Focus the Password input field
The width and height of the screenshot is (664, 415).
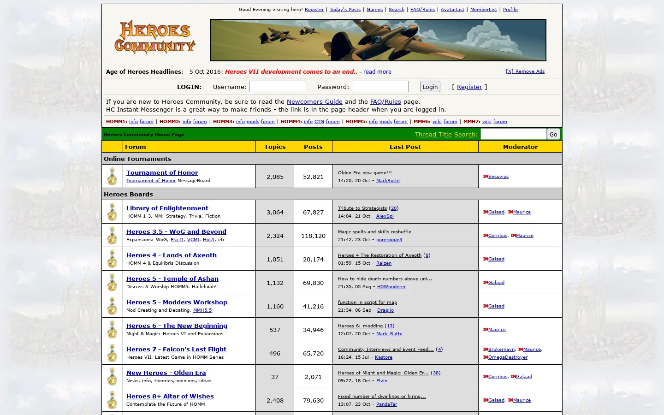pos(380,87)
